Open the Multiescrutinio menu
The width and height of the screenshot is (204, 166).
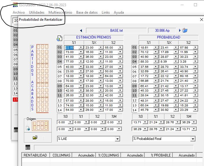point(60,12)
